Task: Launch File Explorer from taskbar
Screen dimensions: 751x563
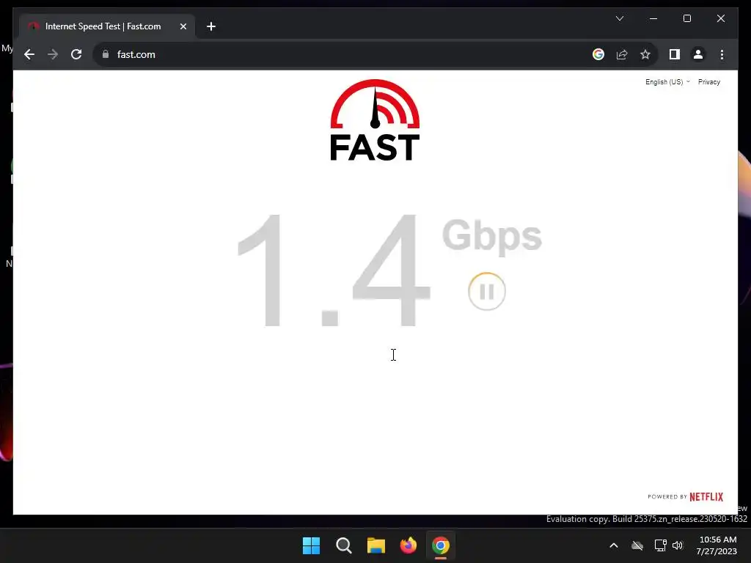Action: pyautogui.click(x=376, y=545)
